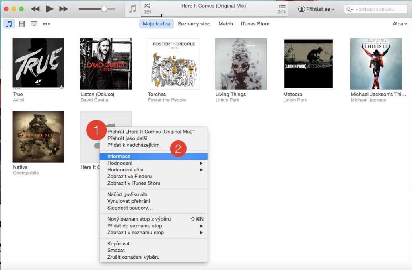Select the Movies library icon
Viewport: 412px width, 270px height.
coord(22,24)
